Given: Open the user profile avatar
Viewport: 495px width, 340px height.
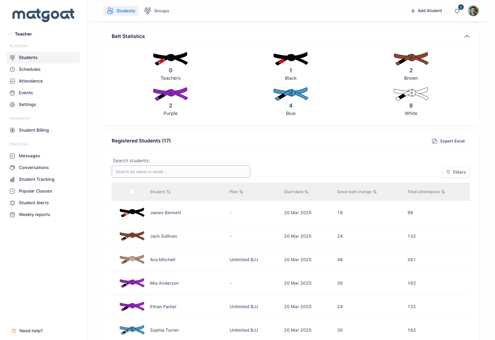Looking at the screenshot, I should pos(473,11).
